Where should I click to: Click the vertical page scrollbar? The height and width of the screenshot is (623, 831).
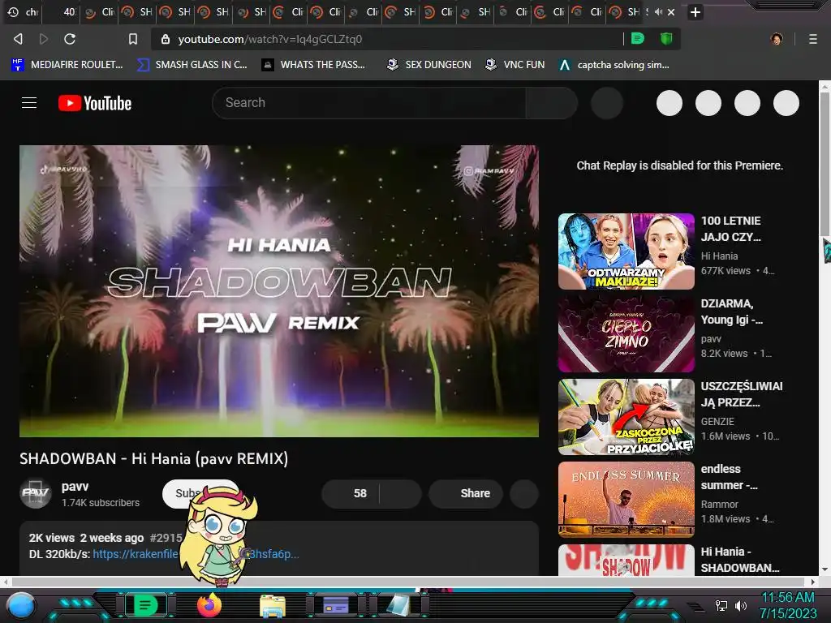click(825, 164)
